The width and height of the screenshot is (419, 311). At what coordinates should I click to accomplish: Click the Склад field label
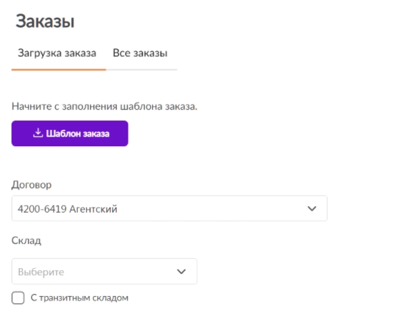pyautogui.click(x=26, y=240)
